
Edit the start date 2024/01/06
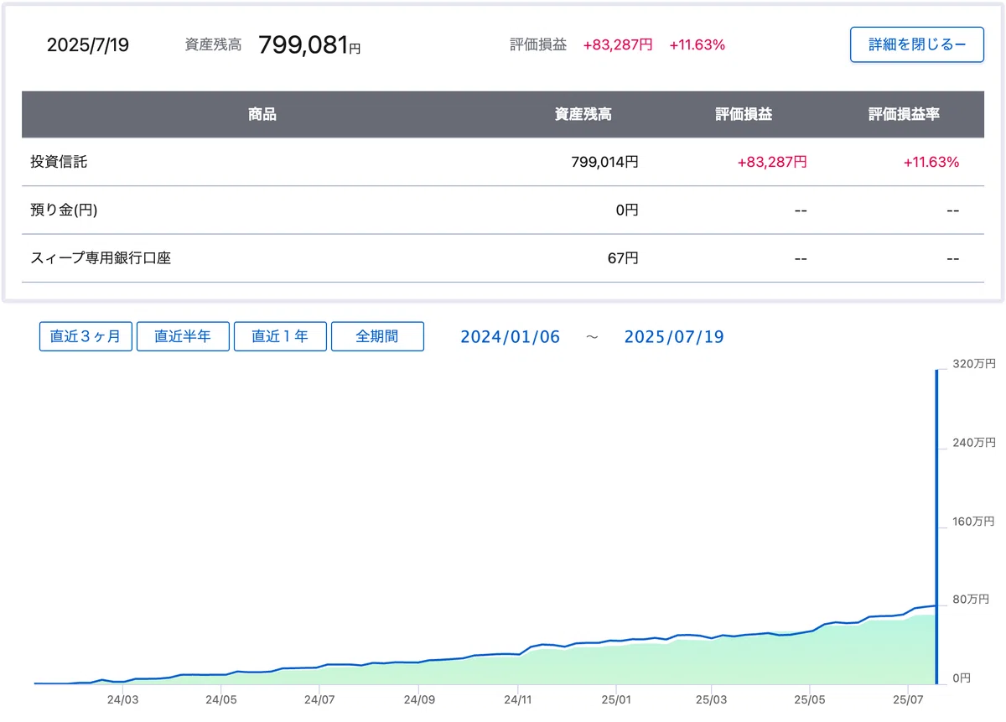click(510, 337)
